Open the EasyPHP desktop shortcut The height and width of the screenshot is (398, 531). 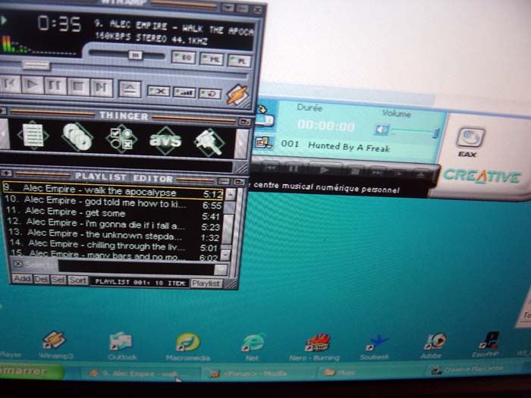click(486, 344)
